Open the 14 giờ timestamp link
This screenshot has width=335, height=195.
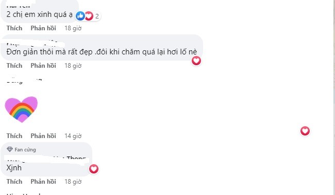(73, 136)
